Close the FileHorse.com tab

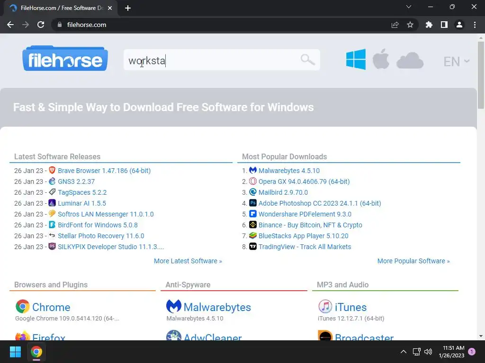click(110, 8)
